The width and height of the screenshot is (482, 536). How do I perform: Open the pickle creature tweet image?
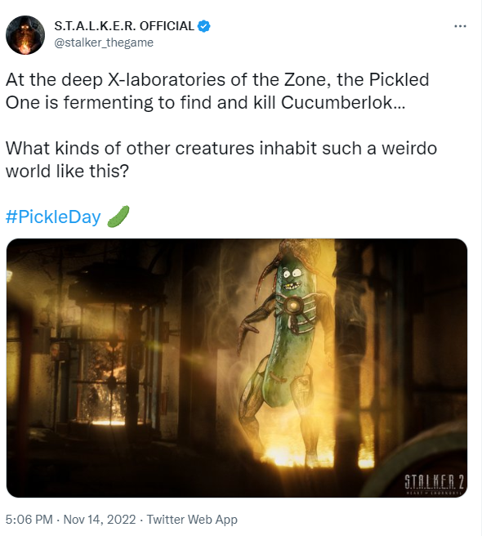[237, 368]
